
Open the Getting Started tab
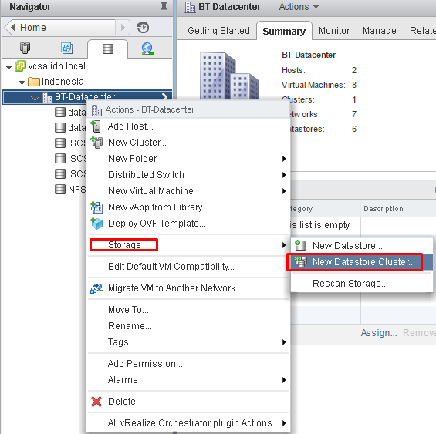218,31
